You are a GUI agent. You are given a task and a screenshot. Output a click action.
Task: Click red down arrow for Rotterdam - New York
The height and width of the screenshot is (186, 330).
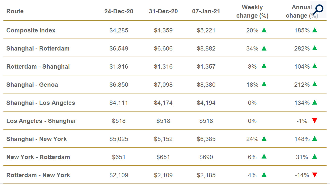pyautogui.click(x=314, y=175)
